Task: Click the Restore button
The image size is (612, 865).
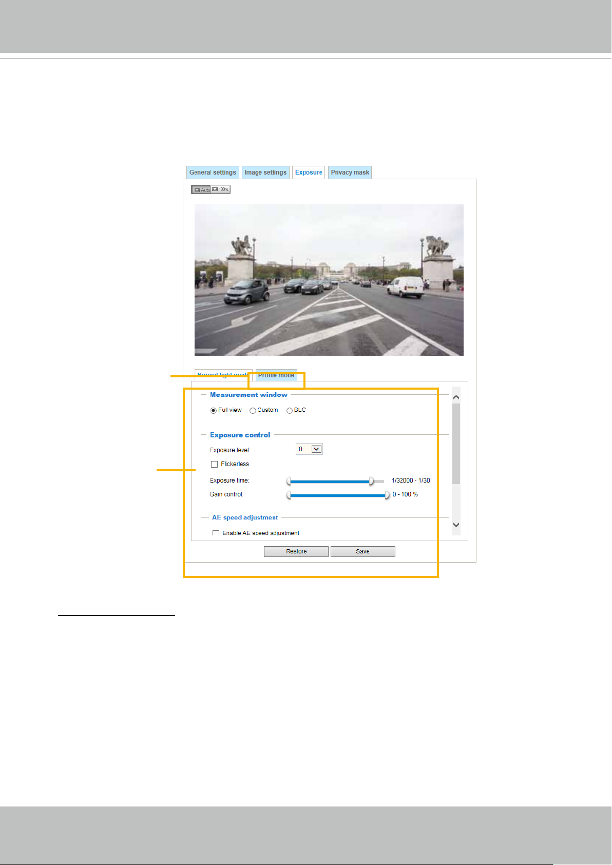Action: [x=296, y=551]
